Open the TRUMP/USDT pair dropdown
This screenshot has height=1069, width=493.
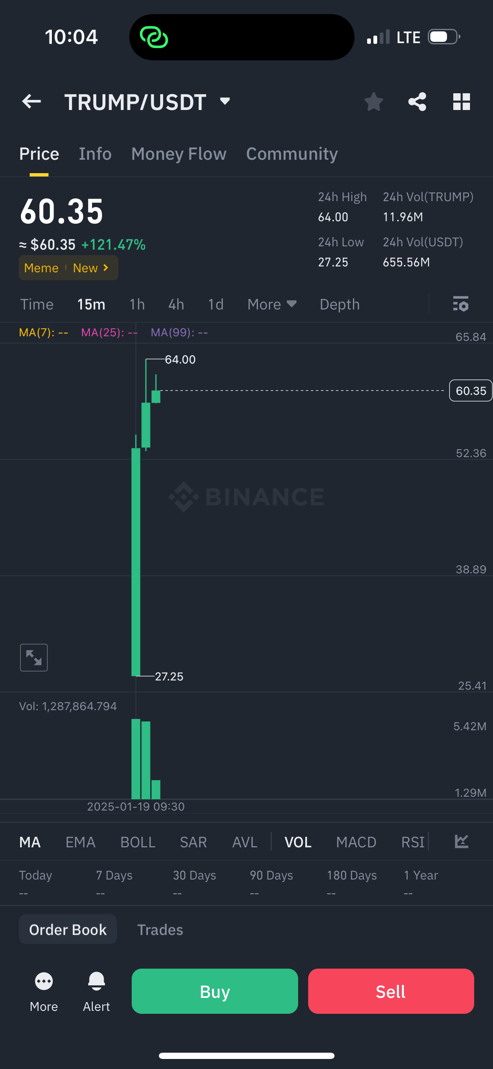pyautogui.click(x=225, y=101)
